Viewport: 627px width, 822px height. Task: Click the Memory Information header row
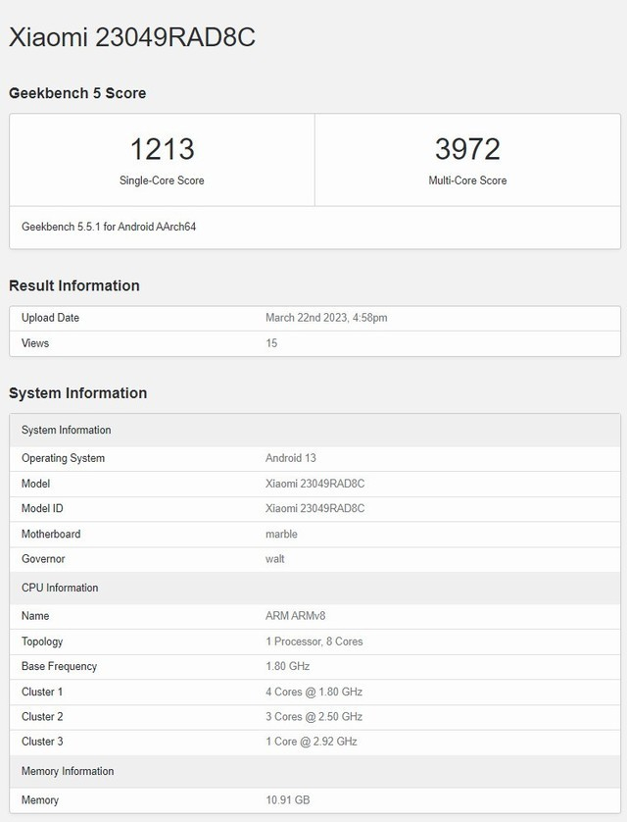click(315, 771)
